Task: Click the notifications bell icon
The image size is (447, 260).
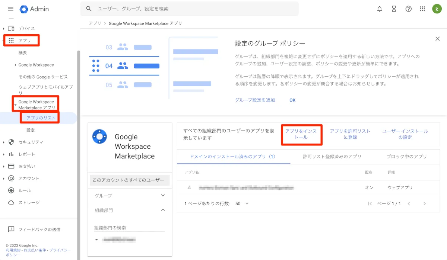Action: [380, 9]
